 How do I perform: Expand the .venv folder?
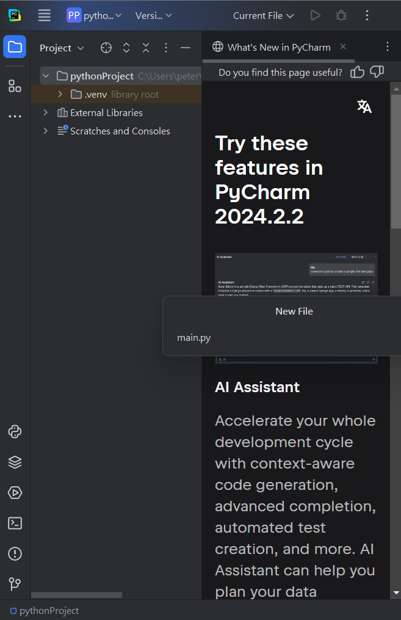tap(60, 94)
